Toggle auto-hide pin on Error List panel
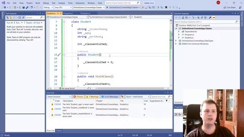Viewport: 244px width, 137px height. (x=168, y=93)
